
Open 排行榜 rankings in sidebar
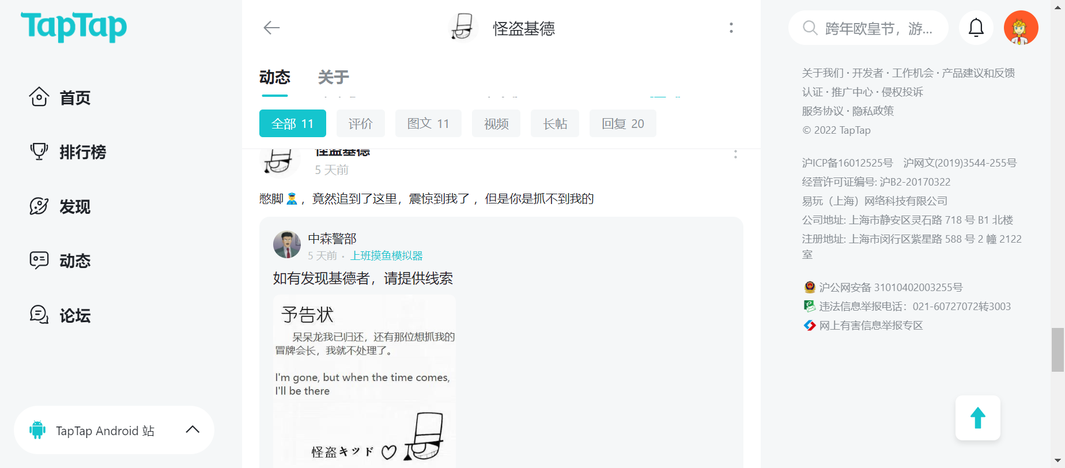68,152
